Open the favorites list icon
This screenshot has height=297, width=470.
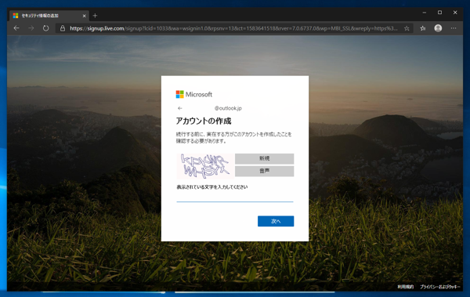point(423,28)
